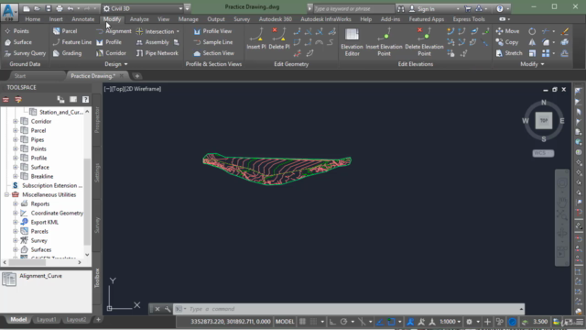Toggle grid display in status bar
The width and height of the screenshot is (586, 330).
[x=302, y=322]
